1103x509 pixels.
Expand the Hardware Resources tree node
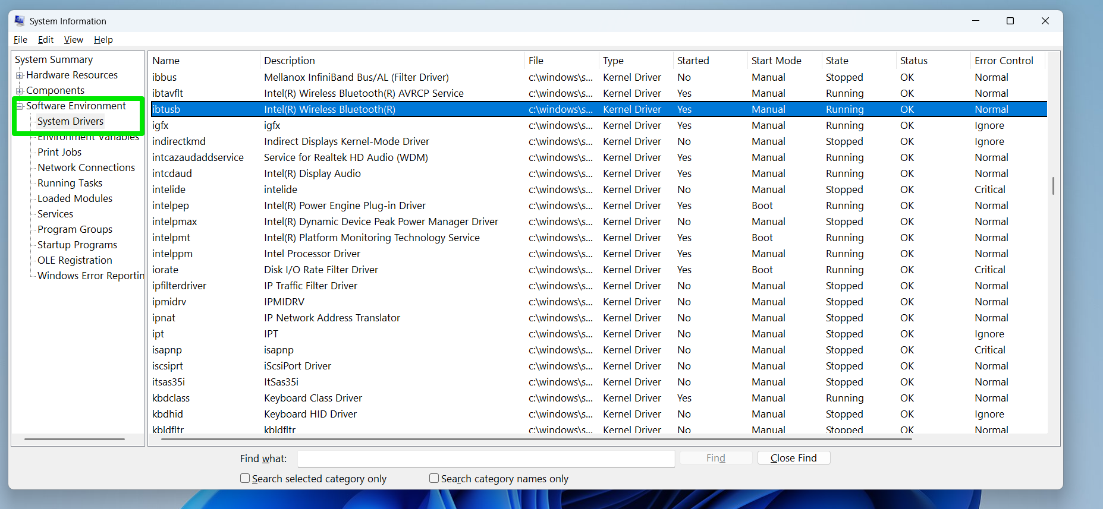tap(20, 75)
